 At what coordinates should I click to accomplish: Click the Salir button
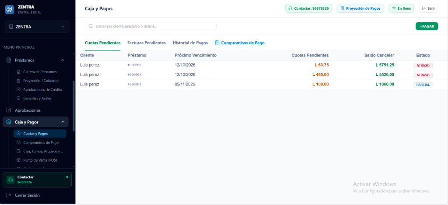click(428, 8)
